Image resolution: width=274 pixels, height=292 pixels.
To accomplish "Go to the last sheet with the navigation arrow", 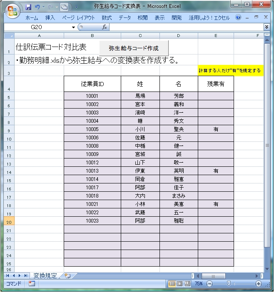I will (x=25, y=276).
